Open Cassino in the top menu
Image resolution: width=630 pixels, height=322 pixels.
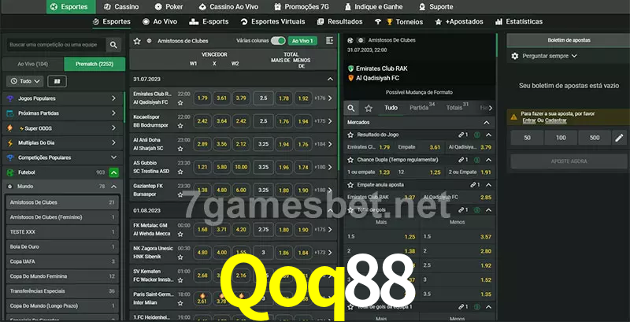tap(121, 6)
